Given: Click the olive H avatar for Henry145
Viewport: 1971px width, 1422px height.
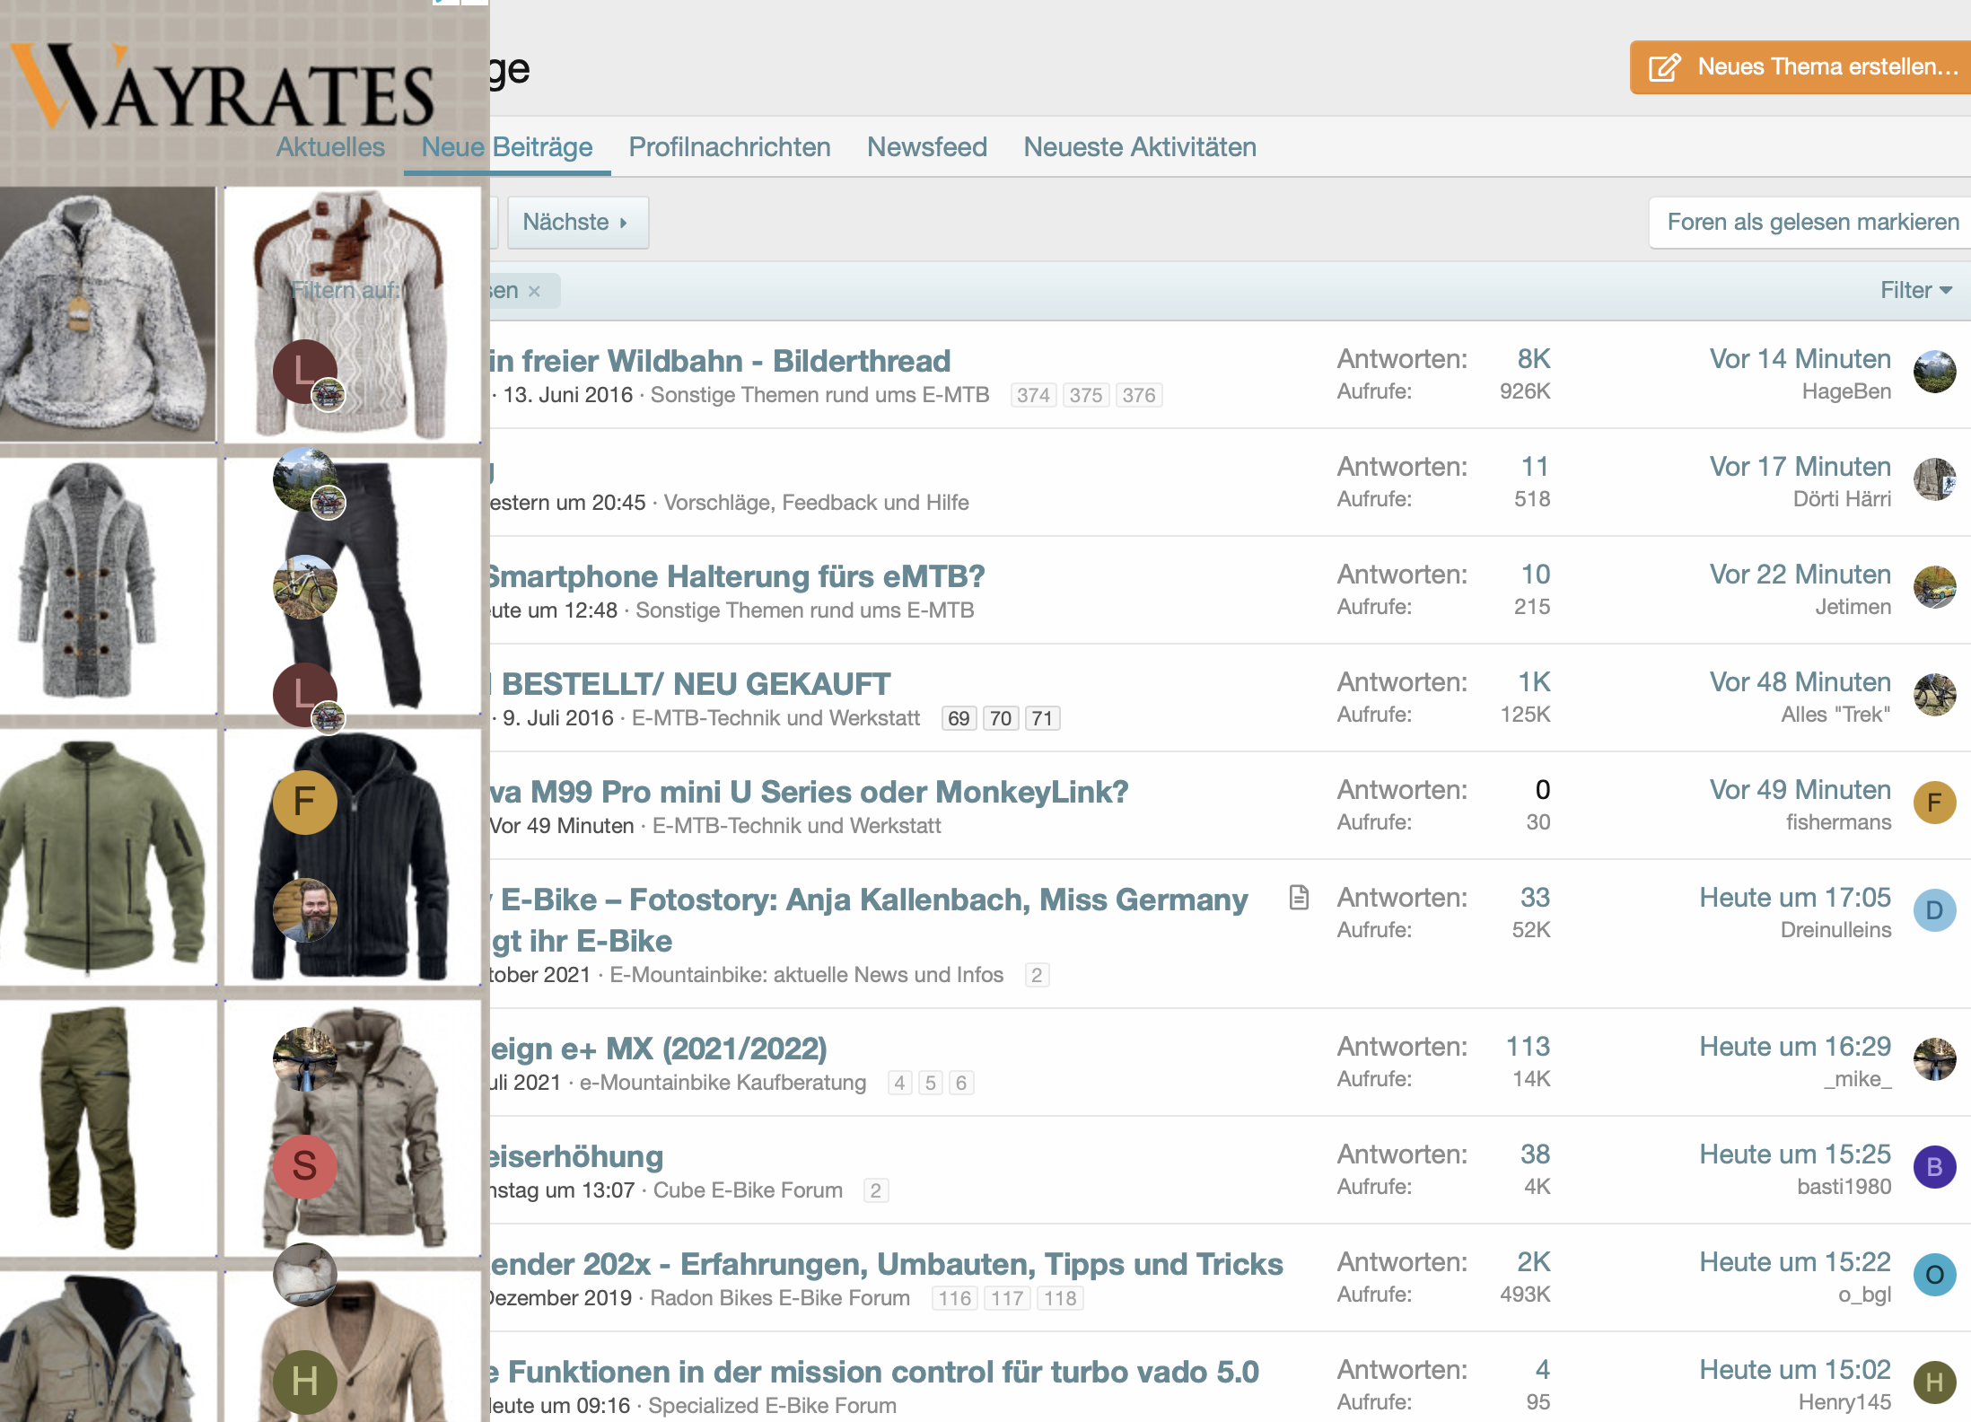Looking at the screenshot, I should pyautogui.click(x=1934, y=1382).
